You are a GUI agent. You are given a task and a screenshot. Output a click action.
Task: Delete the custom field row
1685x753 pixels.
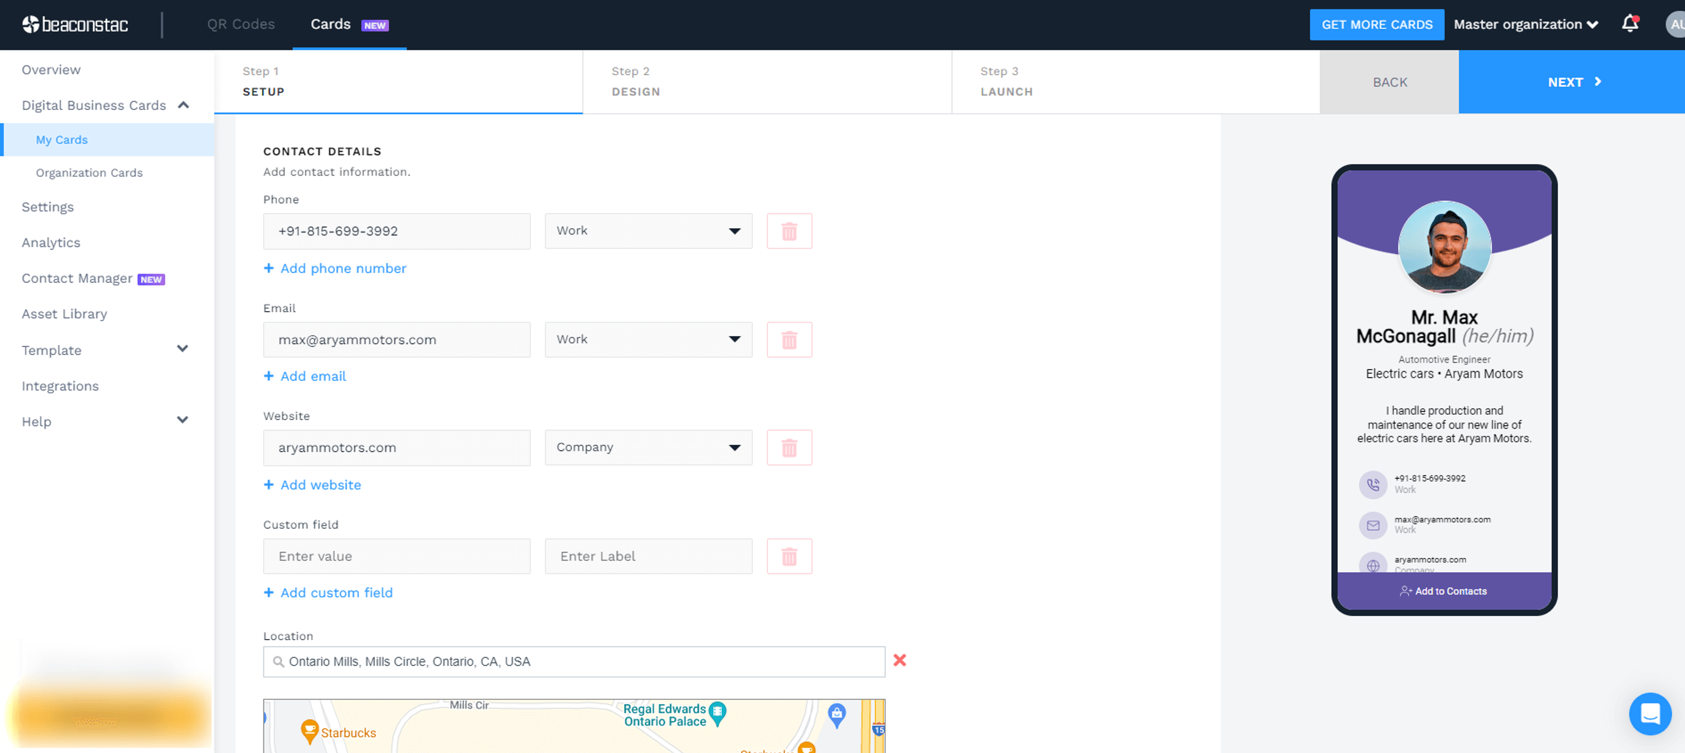tap(789, 556)
